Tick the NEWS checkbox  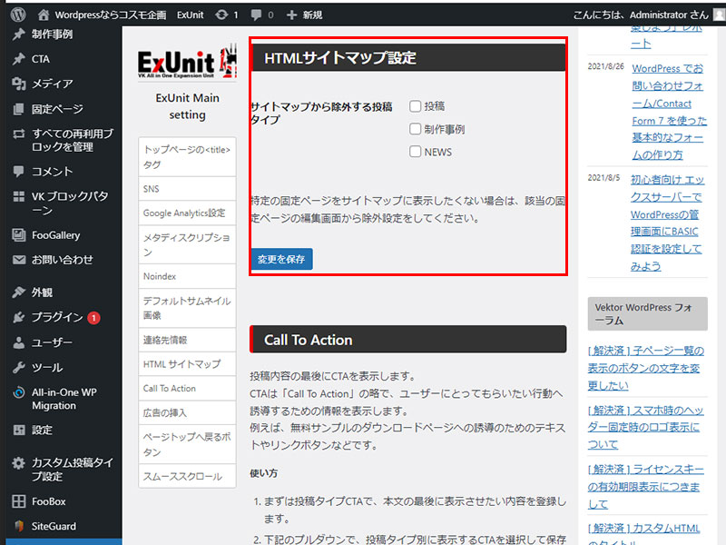[416, 152]
